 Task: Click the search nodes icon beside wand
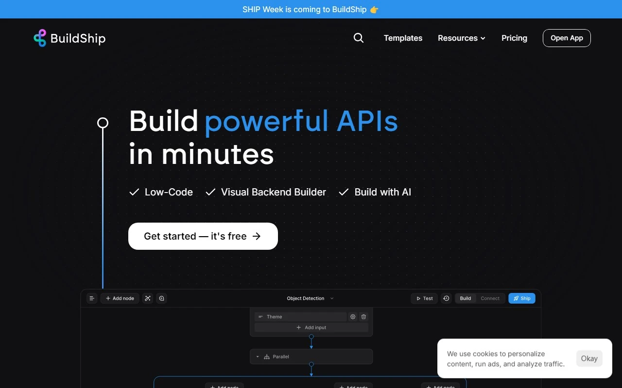click(162, 298)
